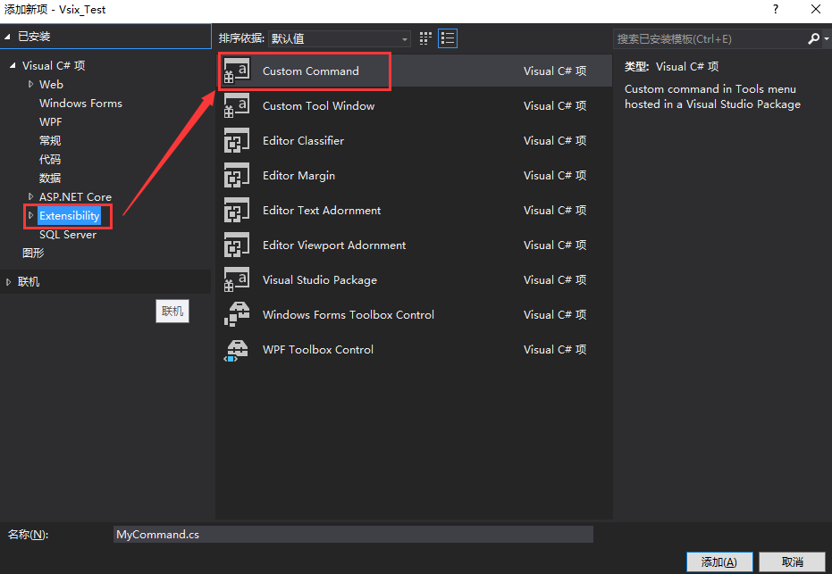The height and width of the screenshot is (574, 832).
Task: Pick the Editor Viewport Adornment template
Action: (415, 245)
